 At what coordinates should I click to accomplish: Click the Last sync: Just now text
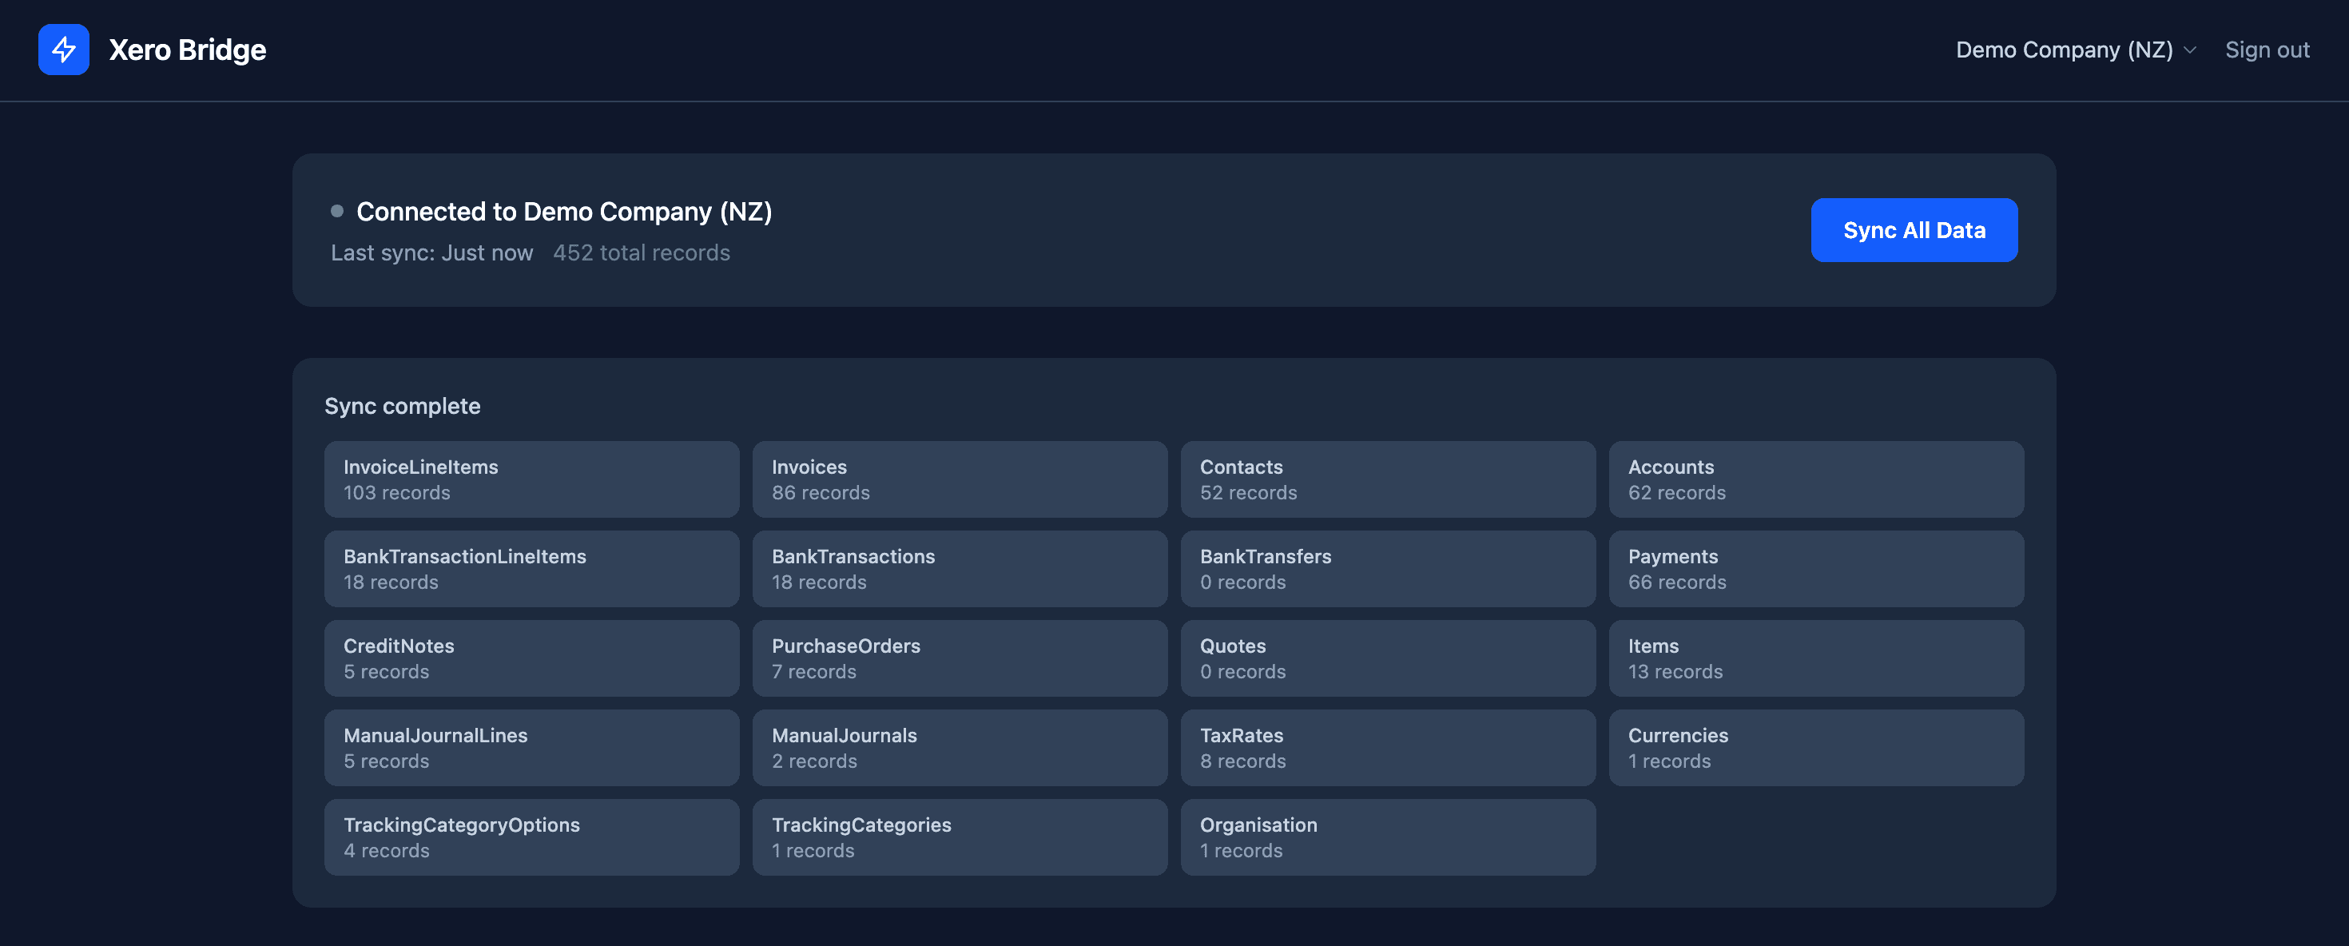[x=431, y=252]
